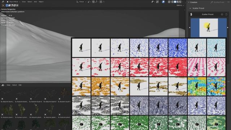
Task: Choose the intersect selection mode icon
Action: (17, 5)
